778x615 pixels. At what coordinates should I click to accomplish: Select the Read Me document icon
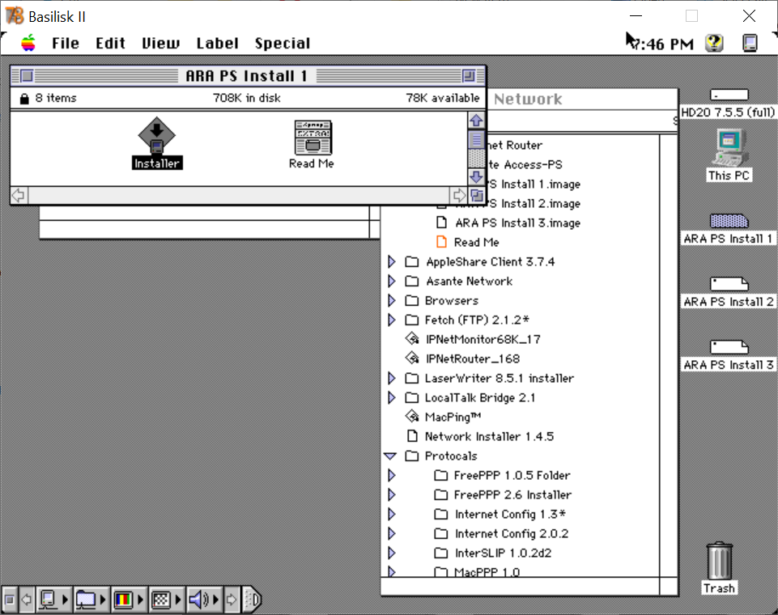312,138
